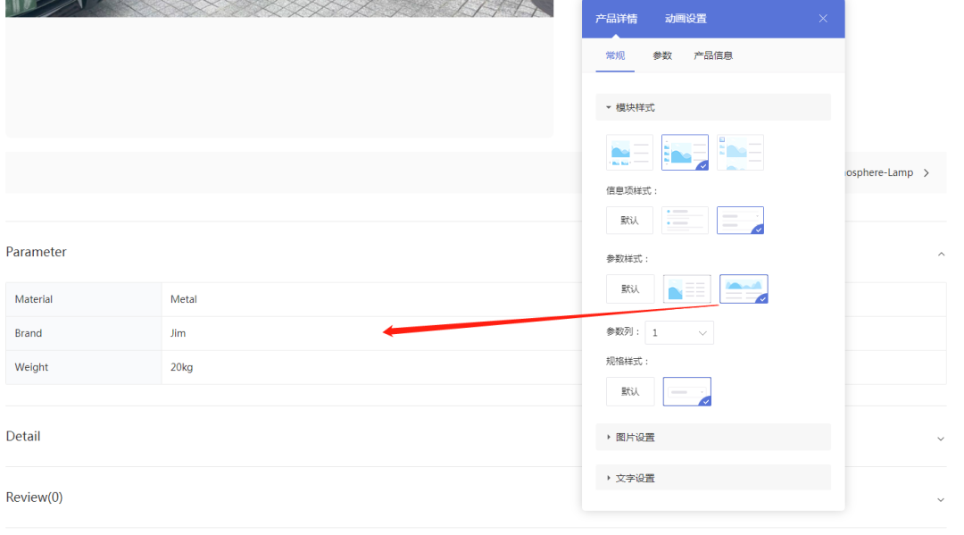
Task: Select the first 模块样式 layout thumbnail
Action: (629, 152)
